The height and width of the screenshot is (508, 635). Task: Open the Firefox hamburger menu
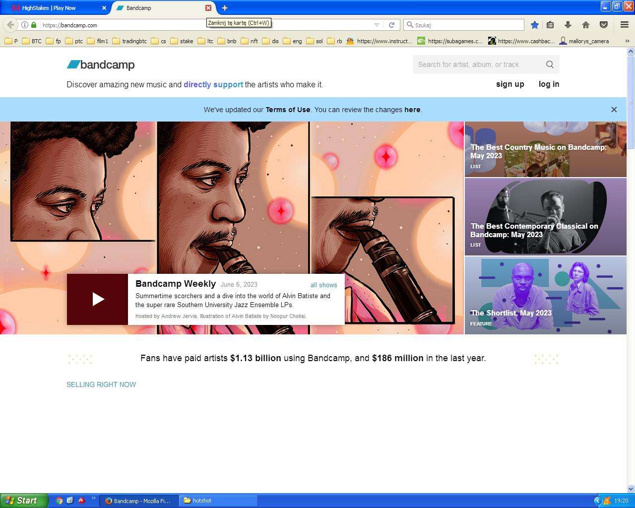click(625, 25)
